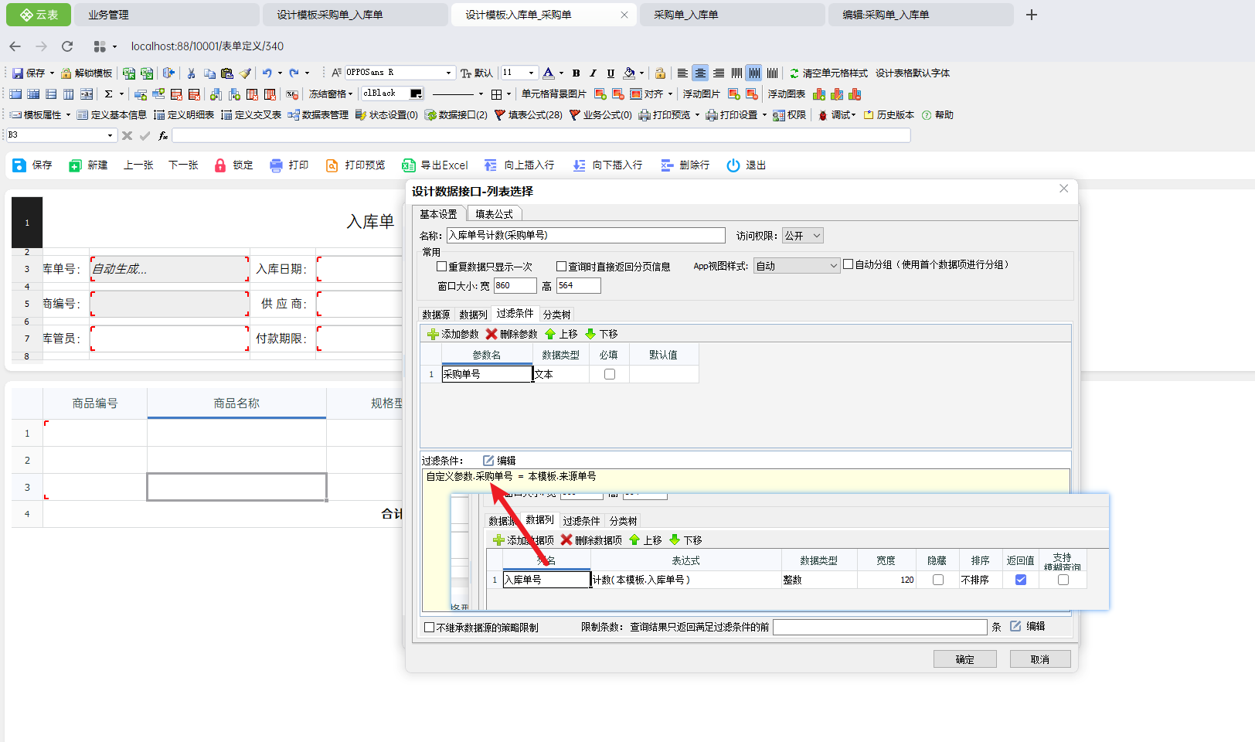Switch to the 采购单_入库单 browser tab

tap(733, 15)
